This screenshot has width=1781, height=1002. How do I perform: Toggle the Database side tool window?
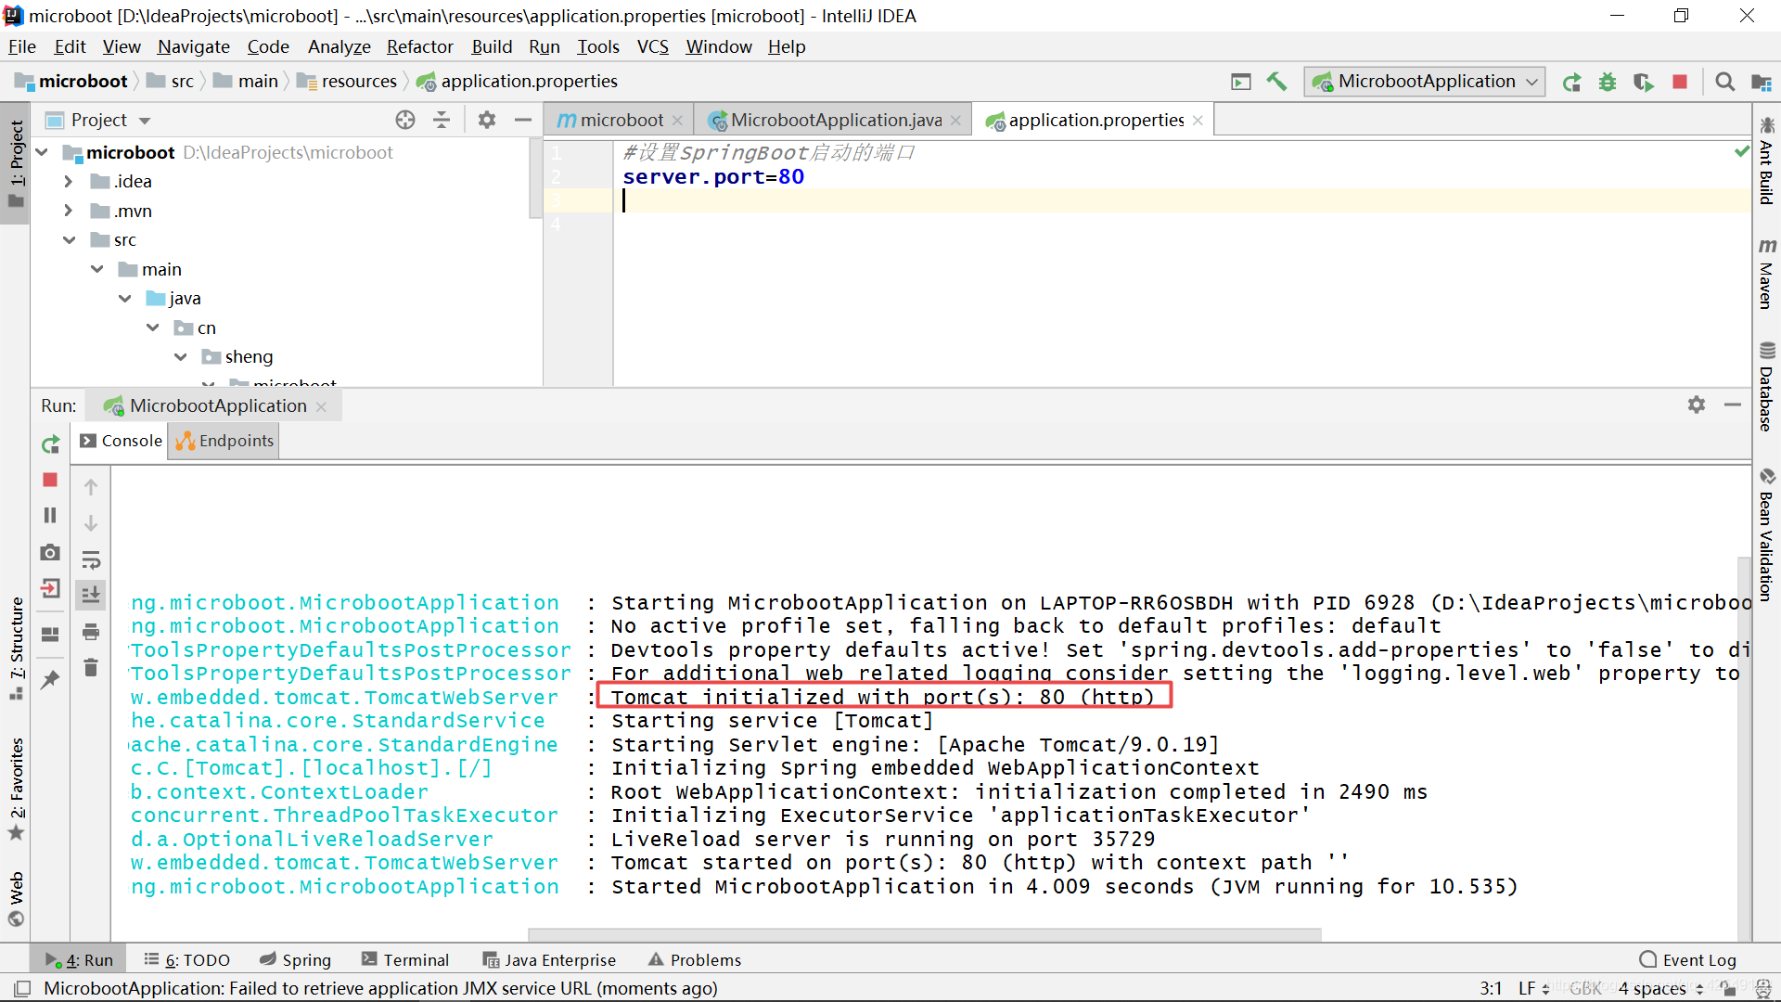click(x=1766, y=386)
